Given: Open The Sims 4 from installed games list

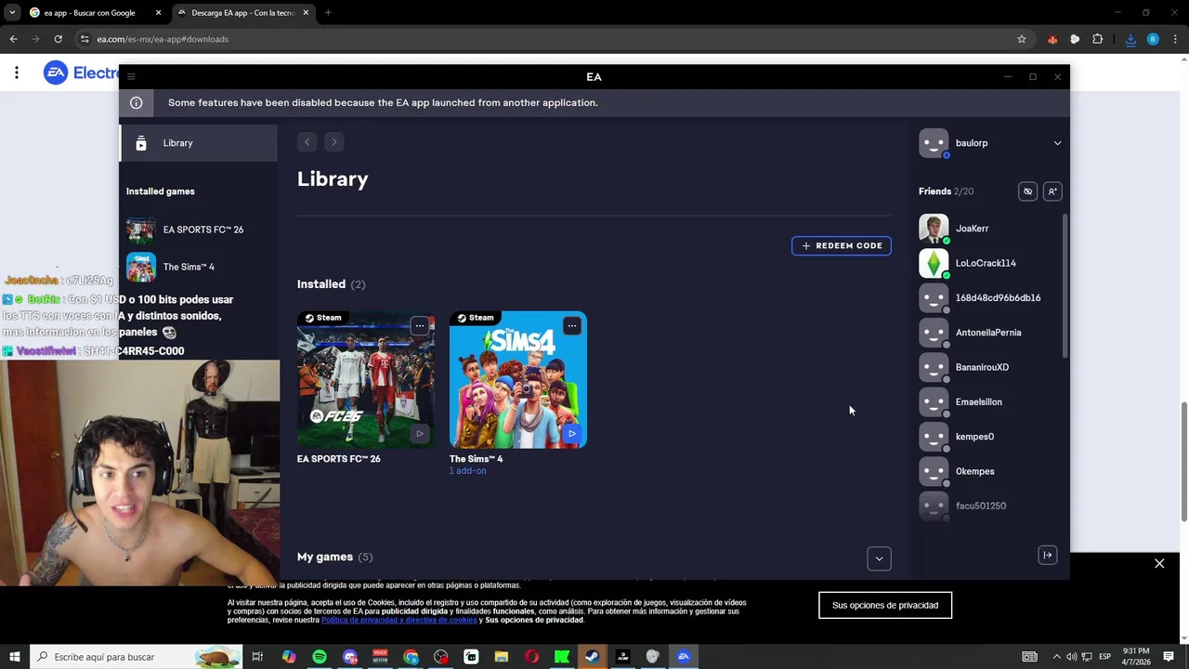Looking at the screenshot, I should point(199,267).
